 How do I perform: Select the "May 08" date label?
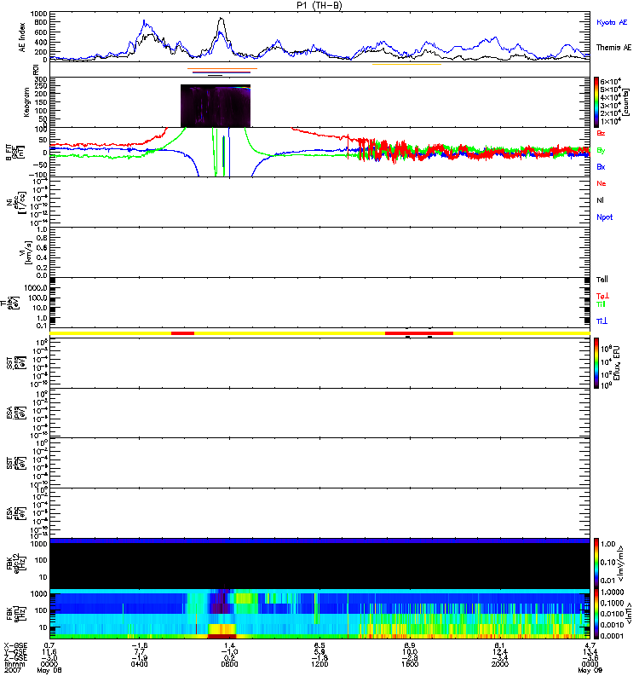click(x=49, y=670)
